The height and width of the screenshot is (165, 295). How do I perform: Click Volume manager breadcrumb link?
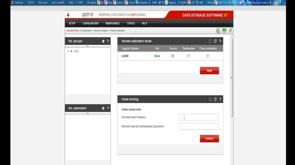point(100,31)
